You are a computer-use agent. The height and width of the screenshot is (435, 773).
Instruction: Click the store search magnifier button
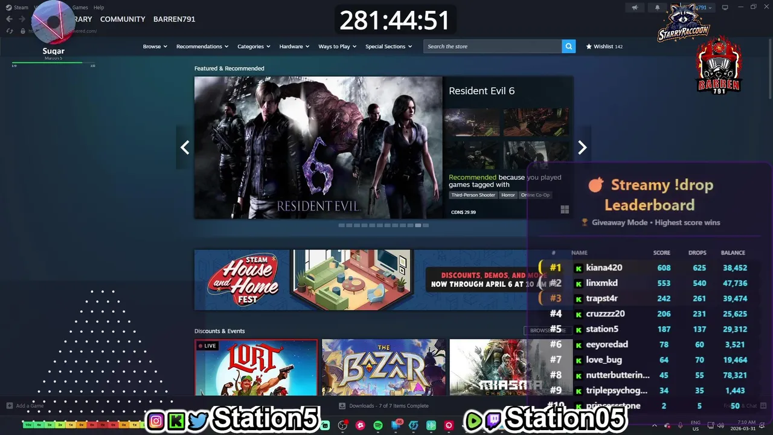tap(568, 47)
